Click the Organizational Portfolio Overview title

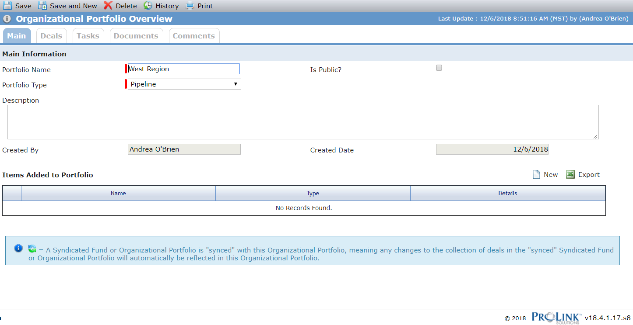click(94, 19)
